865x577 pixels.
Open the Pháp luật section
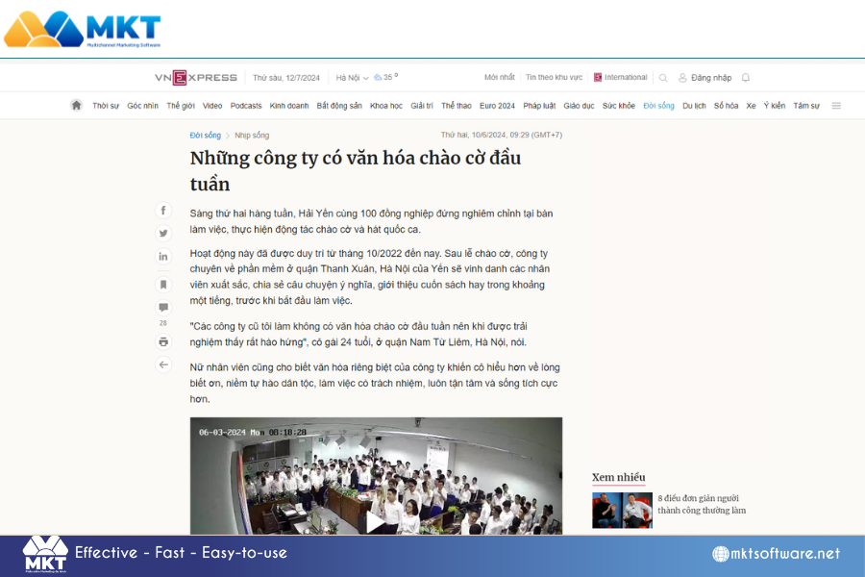pyautogui.click(x=539, y=106)
